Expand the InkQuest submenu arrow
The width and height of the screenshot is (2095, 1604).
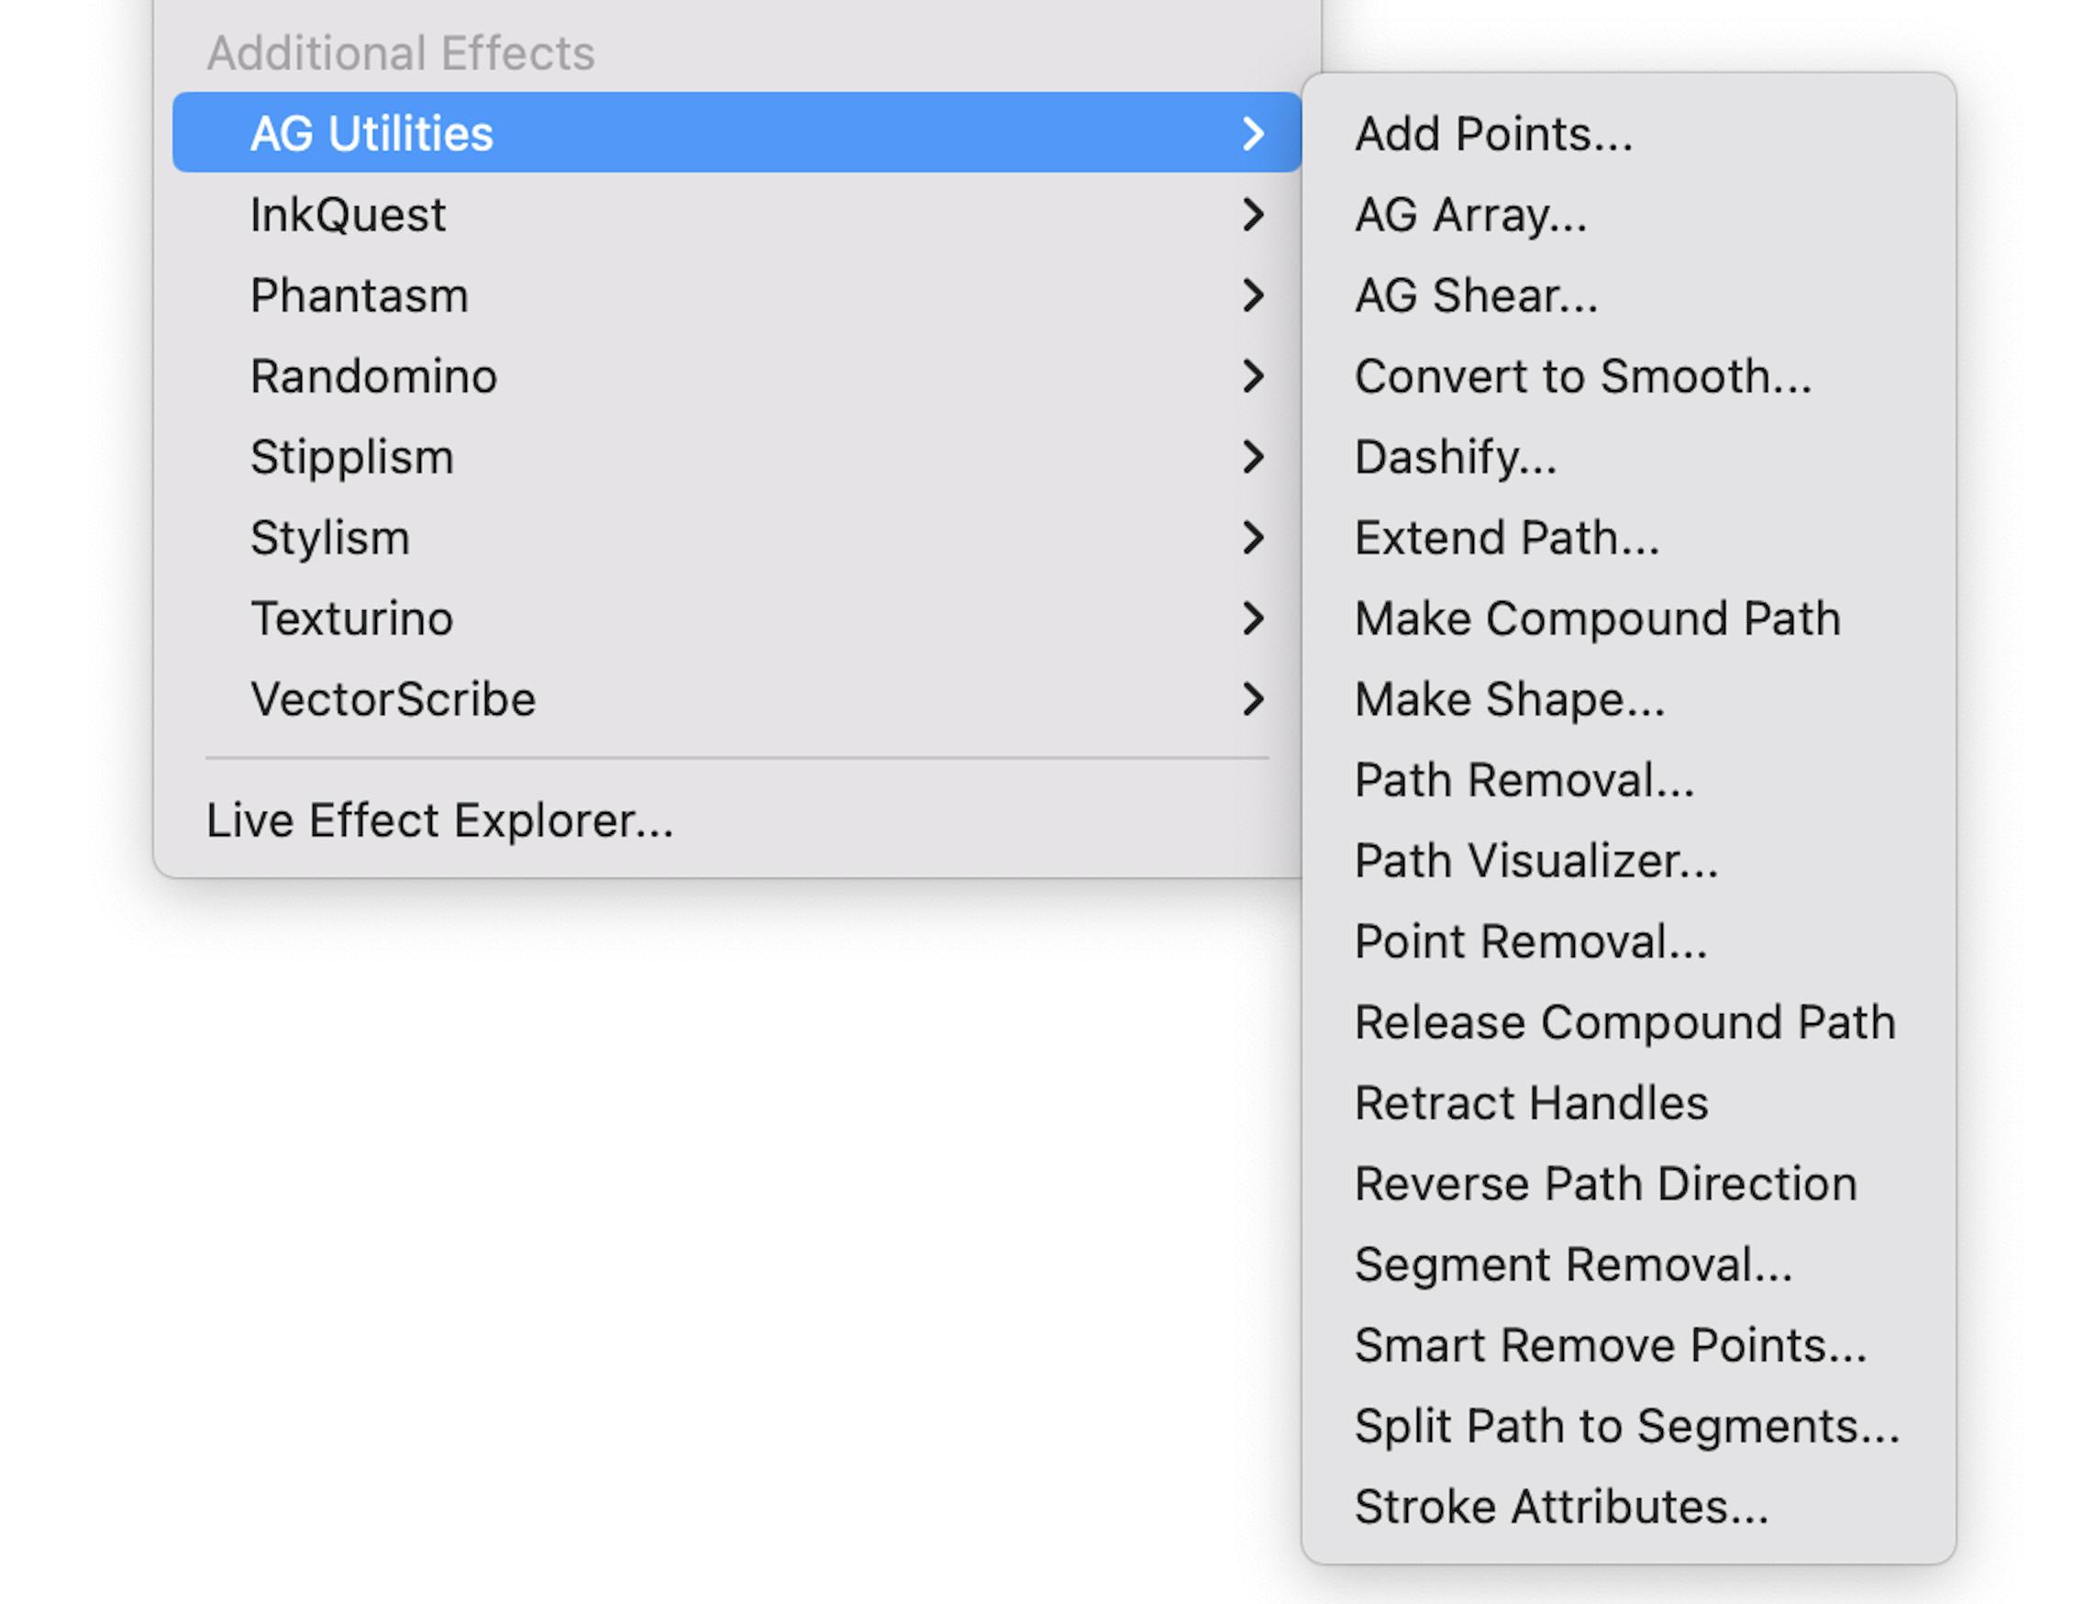click(1252, 215)
